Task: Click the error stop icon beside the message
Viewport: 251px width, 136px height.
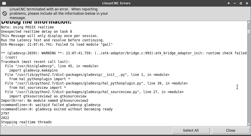Action: (x=5, y=14)
